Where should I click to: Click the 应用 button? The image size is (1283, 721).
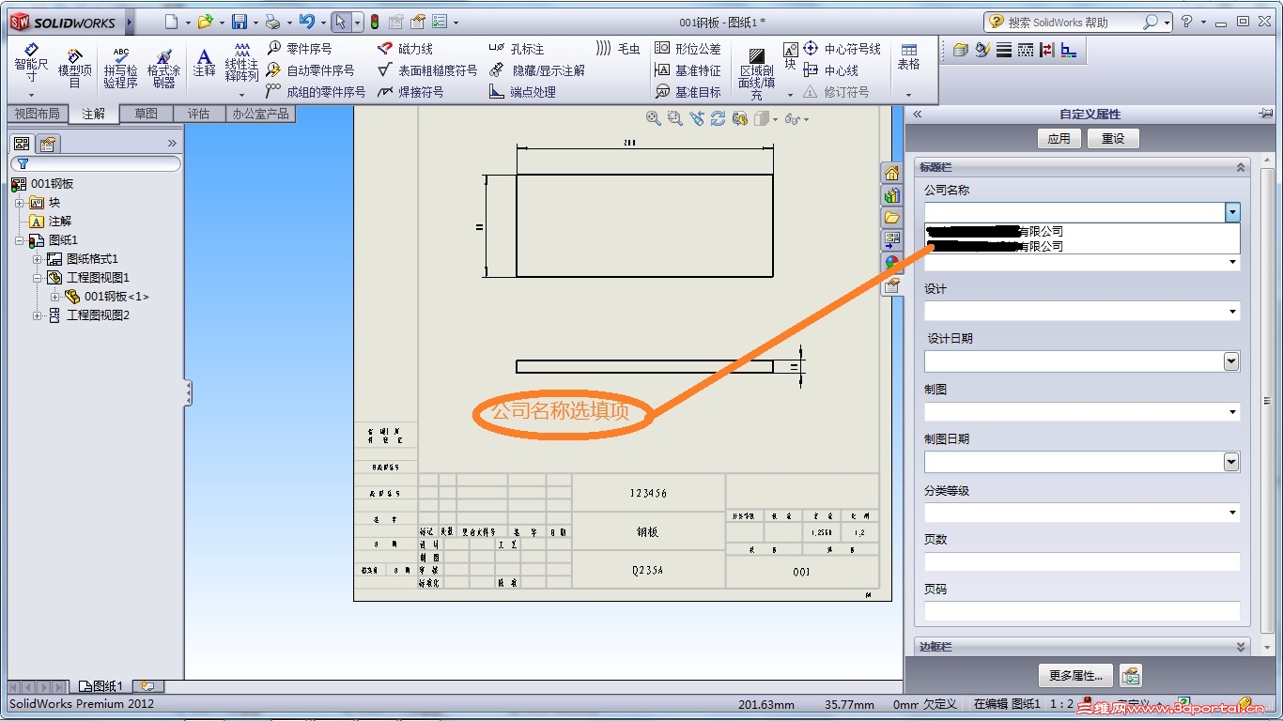coord(1059,139)
